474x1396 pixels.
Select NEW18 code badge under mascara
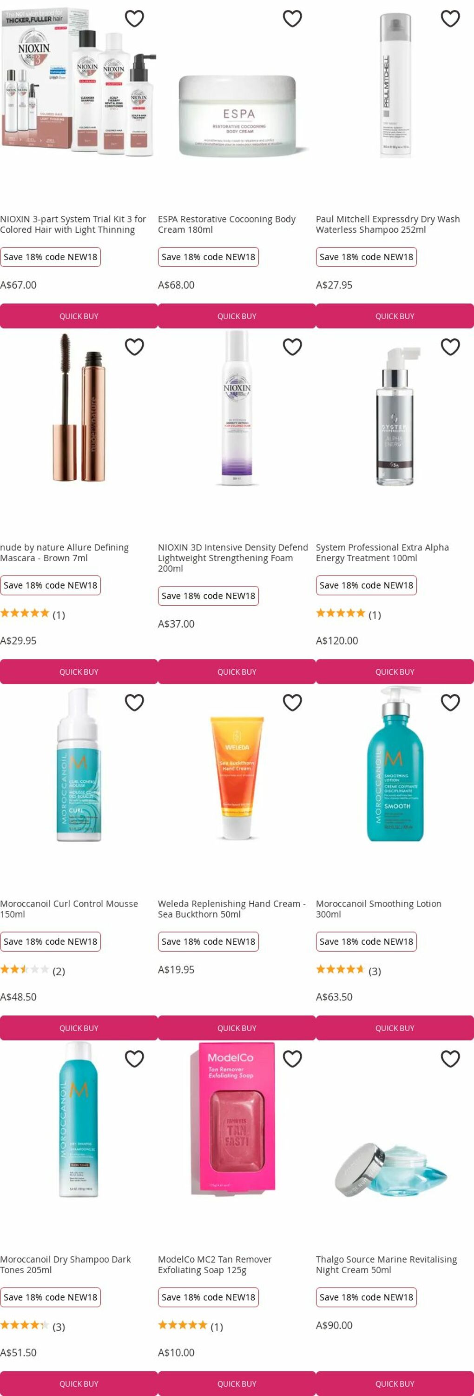pos(50,585)
